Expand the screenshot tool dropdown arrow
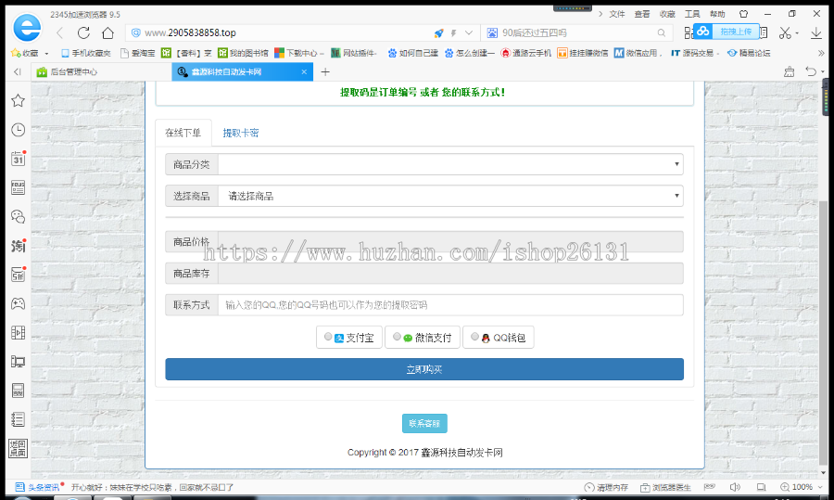Screen dimensions: 834x500 tap(797, 33)
